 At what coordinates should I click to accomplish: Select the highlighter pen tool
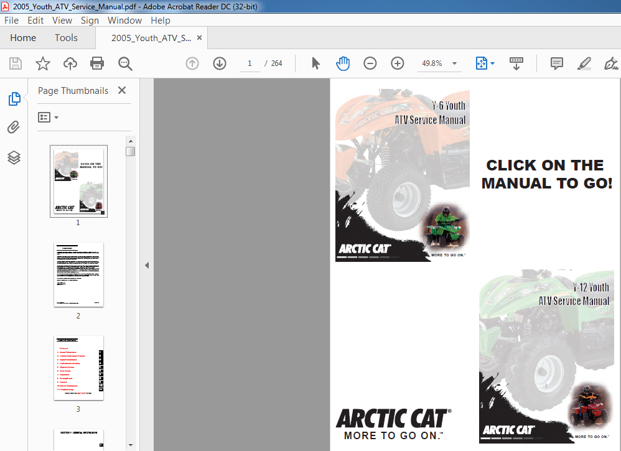click(x=584, y=63)
